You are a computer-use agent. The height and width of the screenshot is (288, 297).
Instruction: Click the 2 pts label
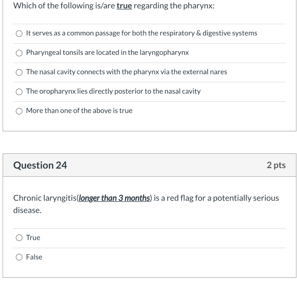pos(276,165)
